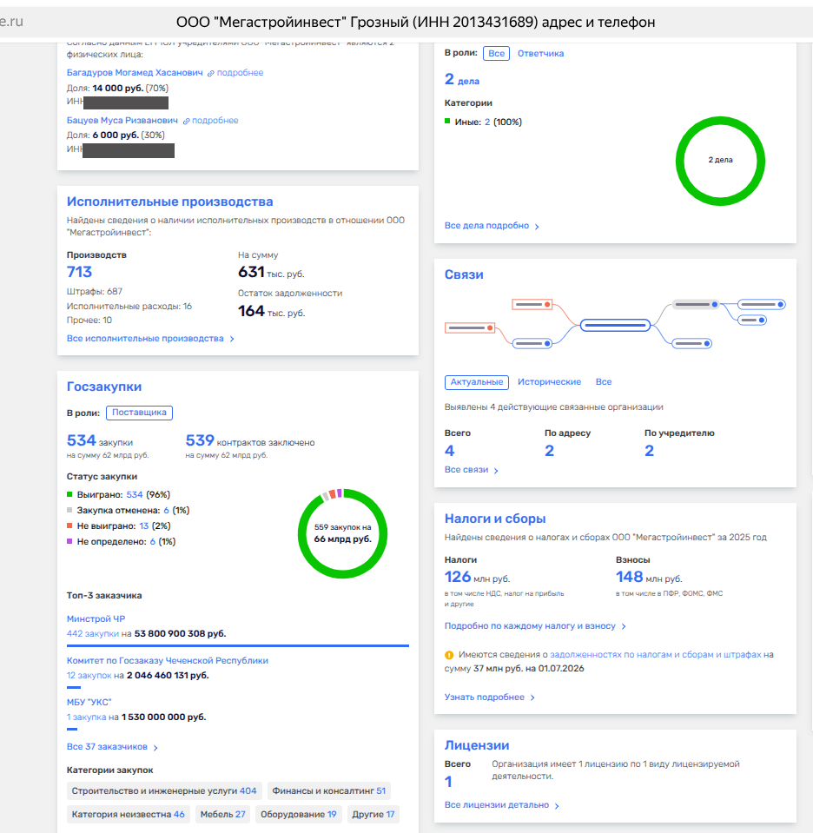Open Подробно по каждому налогу и взносу
The height and width of the screenshot is (833, 813).
click(530, 626)
